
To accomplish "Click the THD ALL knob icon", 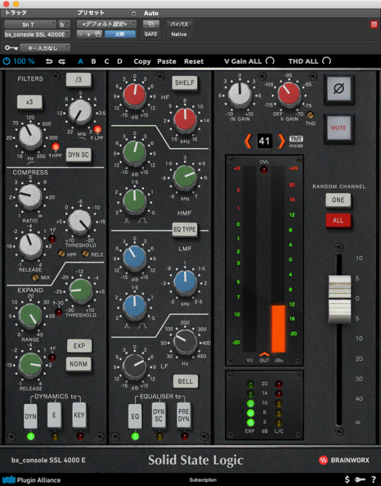I will (326, 61).
